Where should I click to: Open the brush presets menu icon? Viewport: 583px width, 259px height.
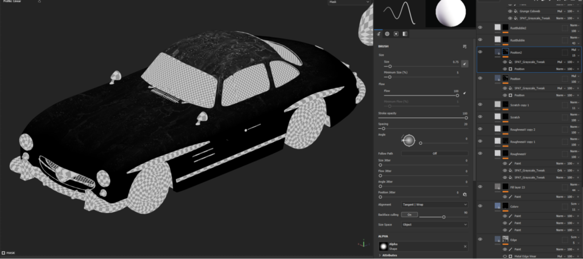(x=465, y=46)
